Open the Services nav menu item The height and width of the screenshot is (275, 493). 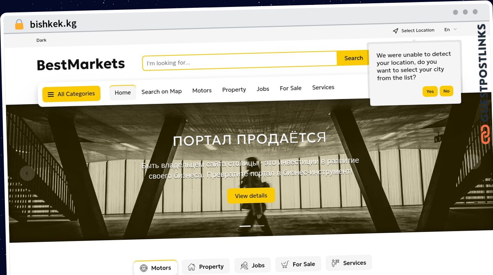(323, 87)
